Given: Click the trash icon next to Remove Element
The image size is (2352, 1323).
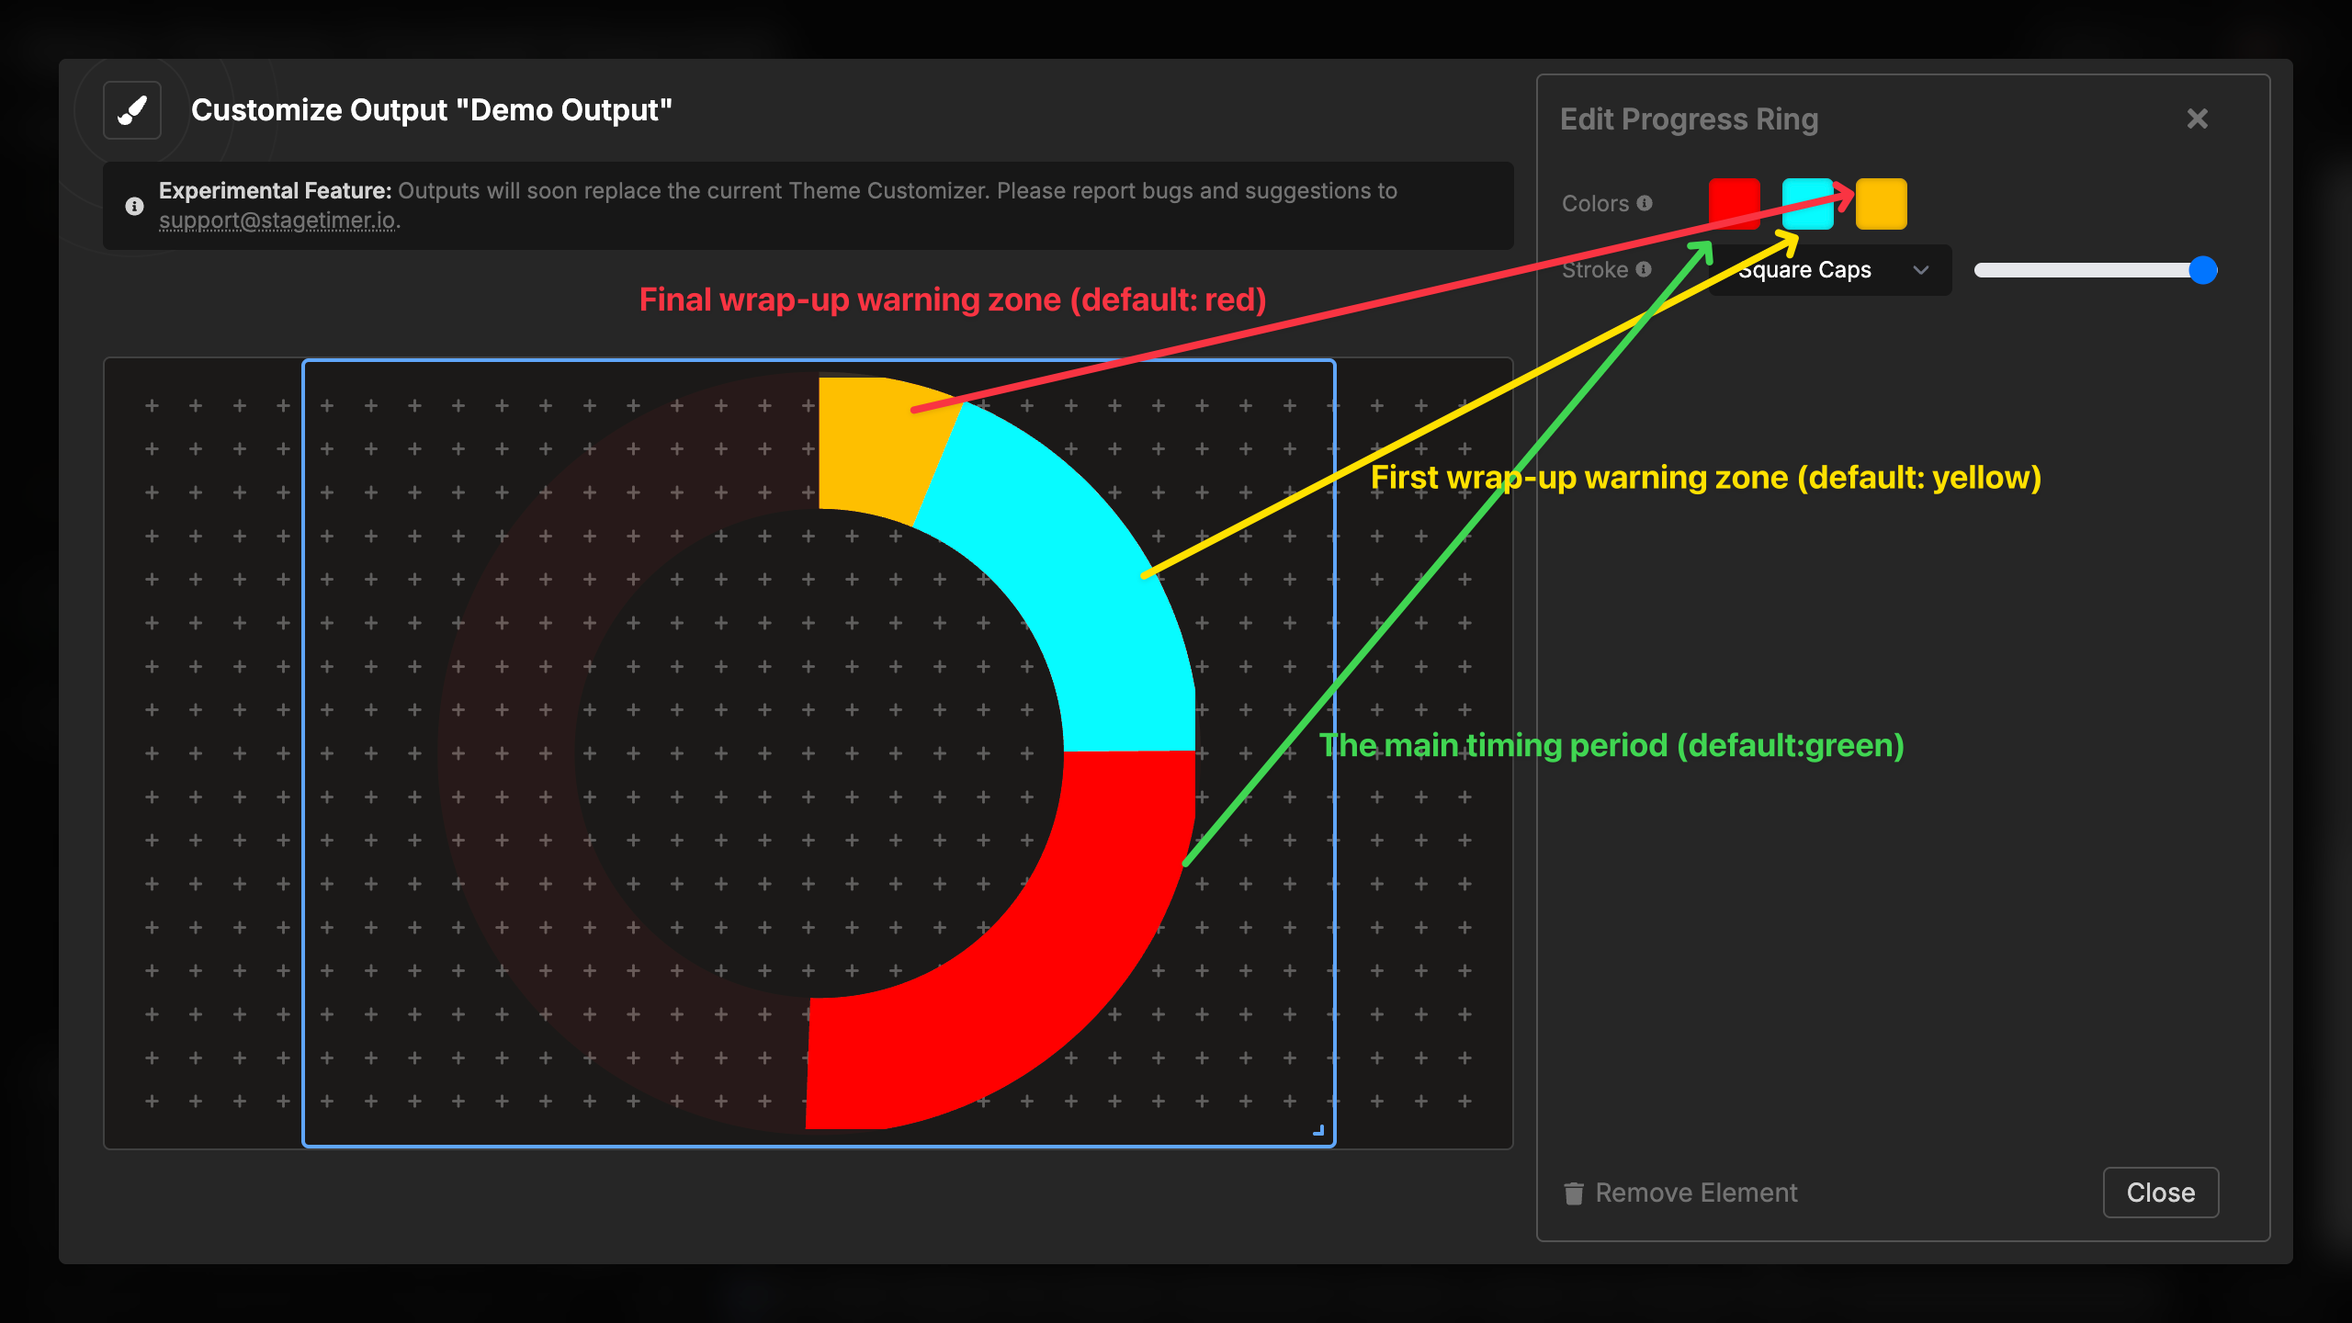Looking at the screenshot, I should [1573, 1192].
